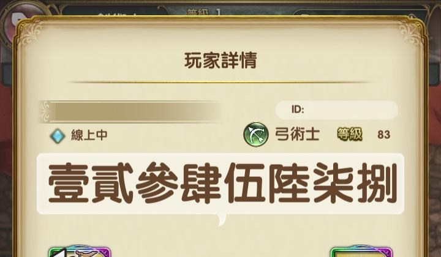The image size is (441, 257).
Task: Click the green archer bow class icon
Action: [255, 134]
